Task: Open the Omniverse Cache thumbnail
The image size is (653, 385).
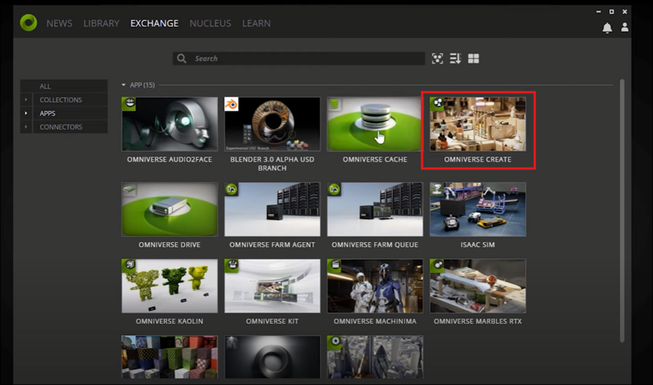Action: (x=375, y=124)
